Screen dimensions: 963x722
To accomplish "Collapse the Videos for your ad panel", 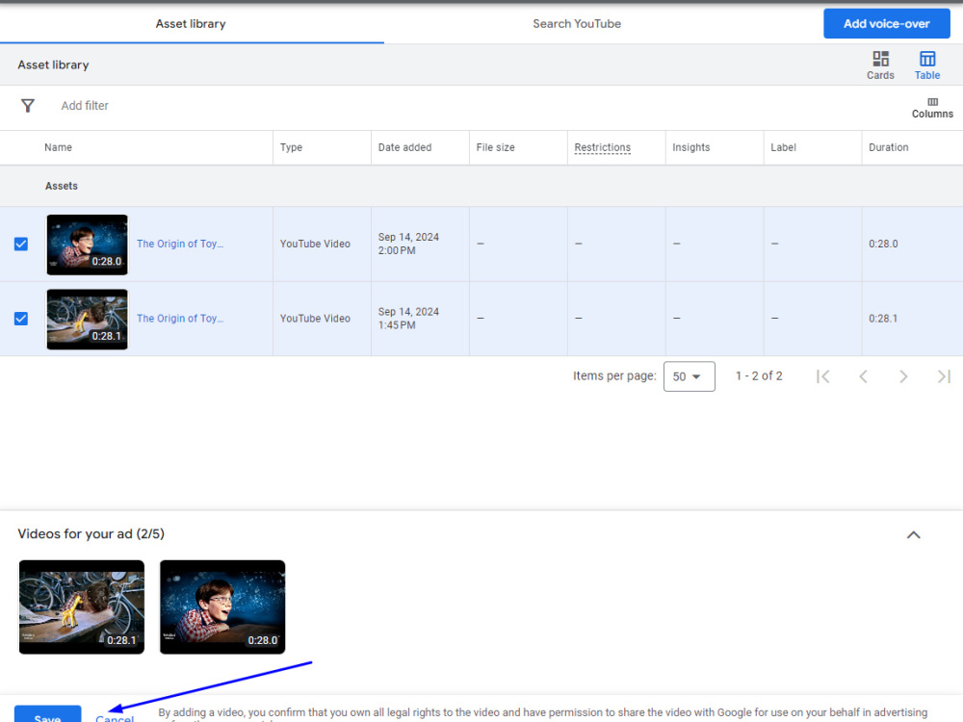I will point(913,534).
